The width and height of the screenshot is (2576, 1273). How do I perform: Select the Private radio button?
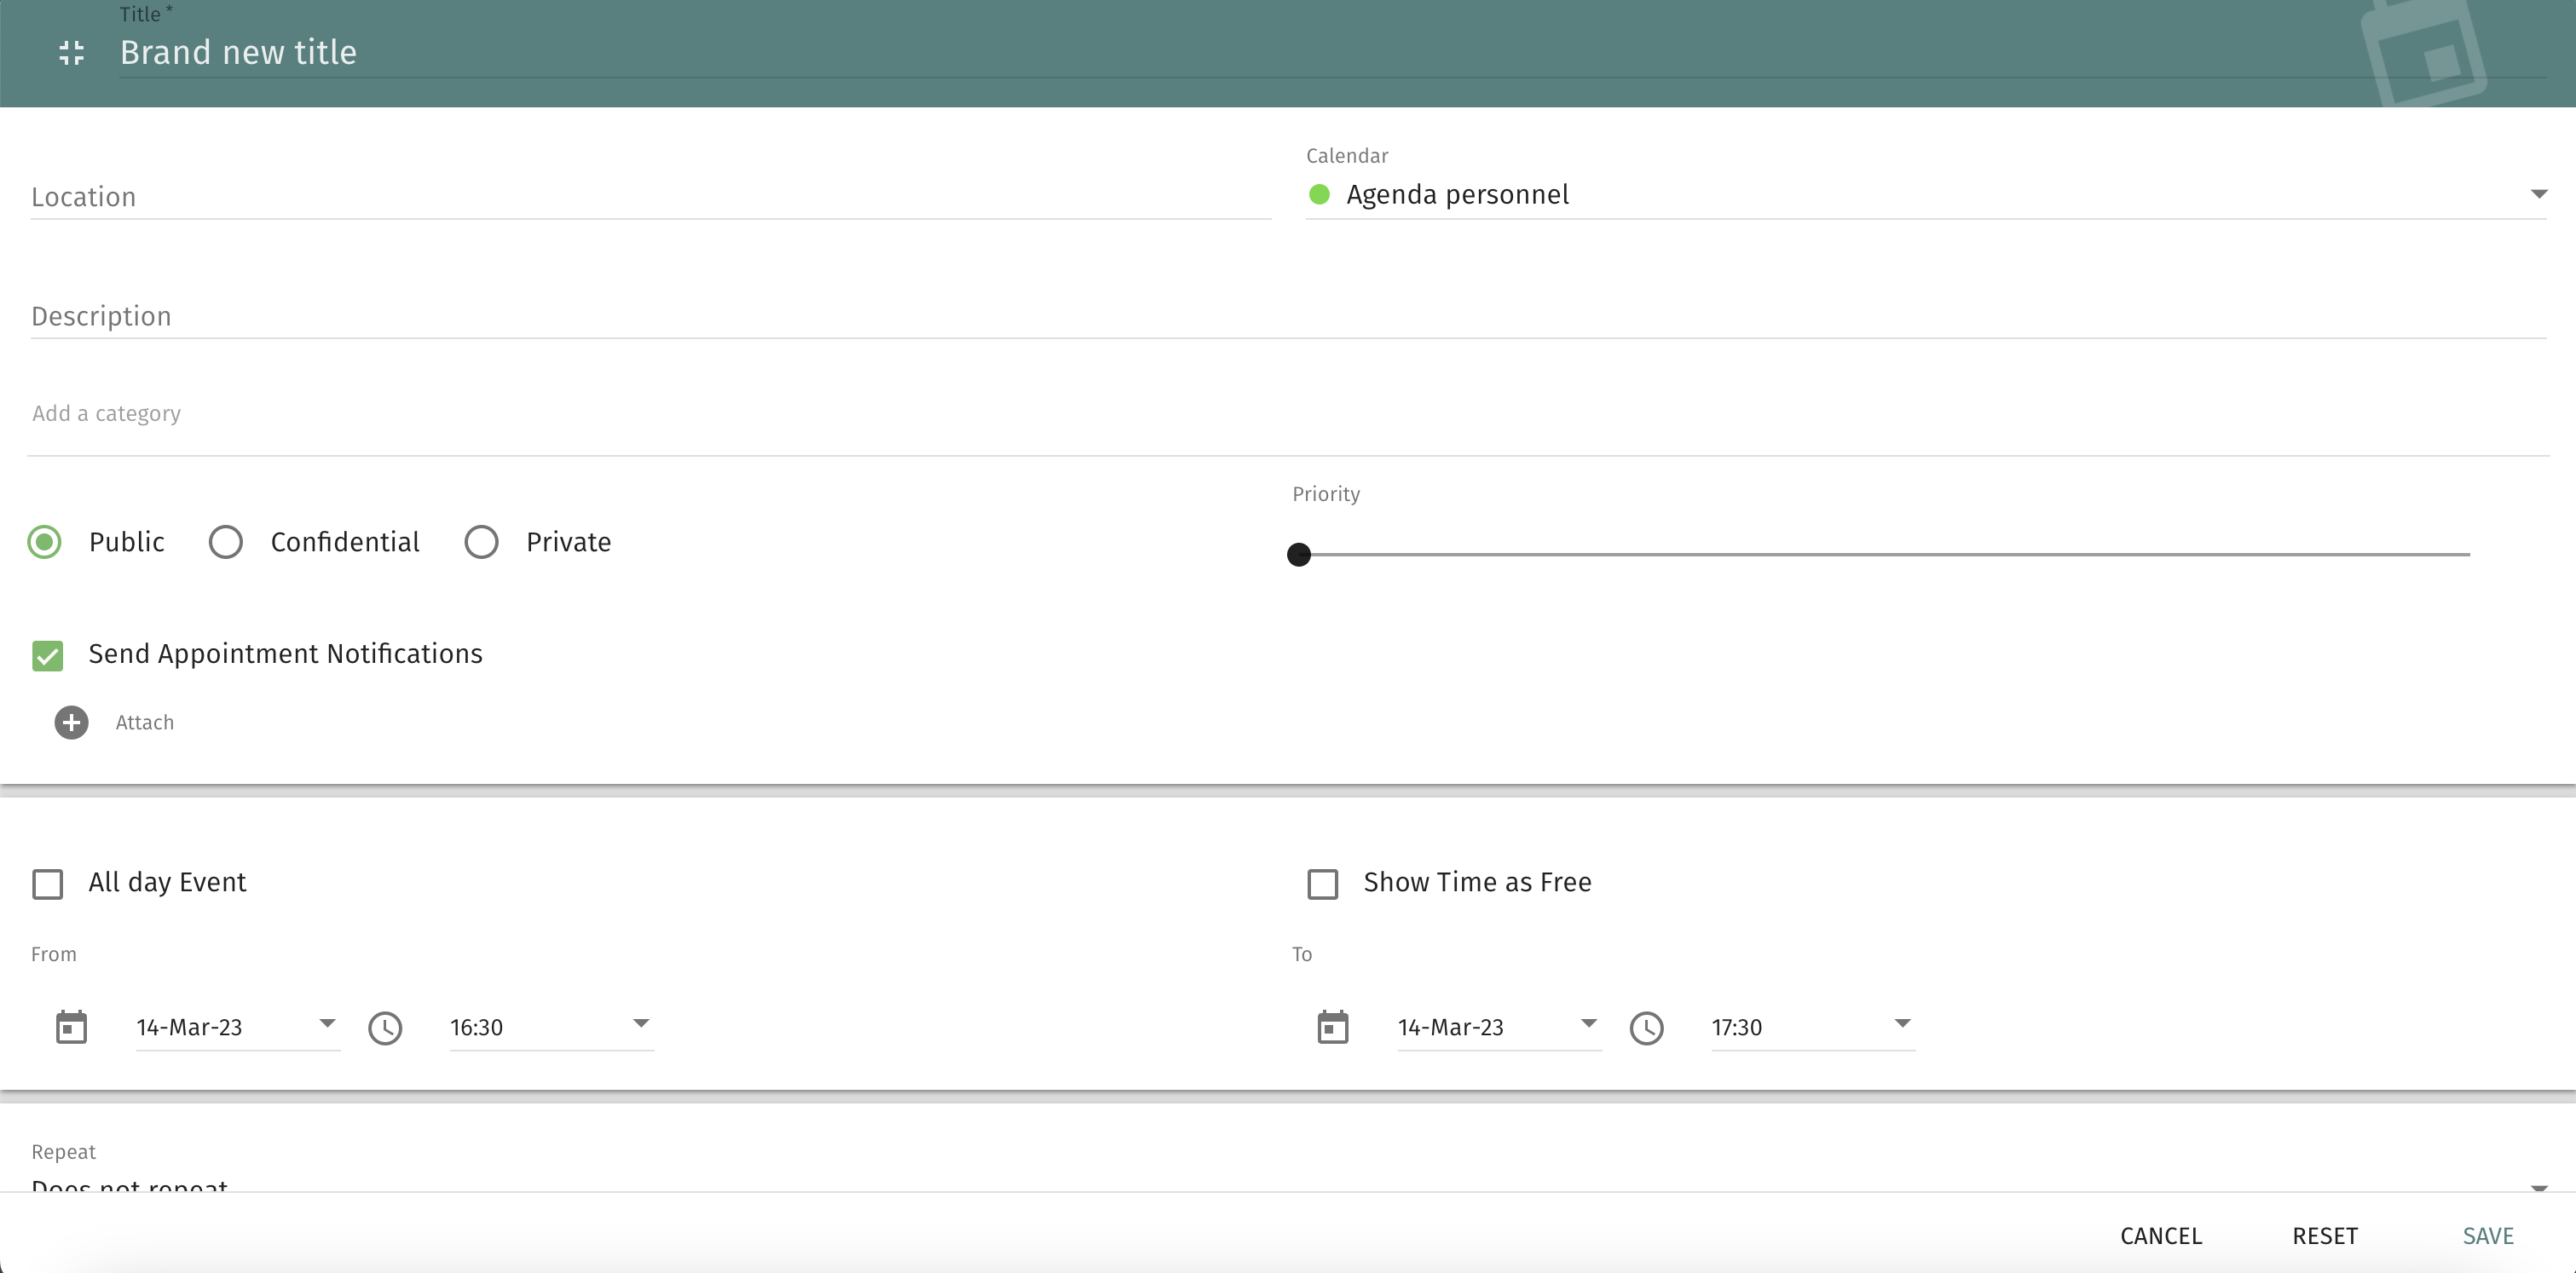pos(481,542)
